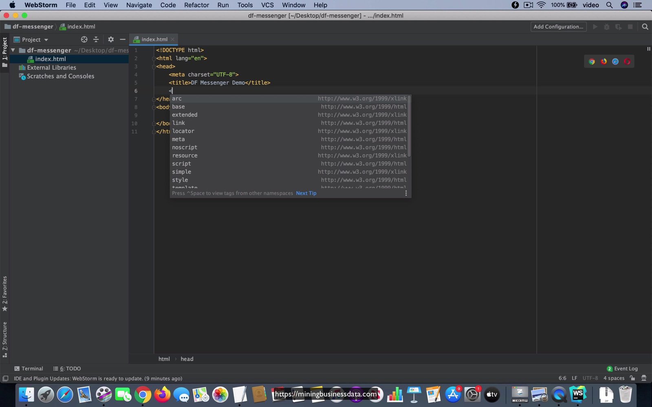Click the tool window quick access icon
This screenshot has width=652, height=407.
pos(5,379)
